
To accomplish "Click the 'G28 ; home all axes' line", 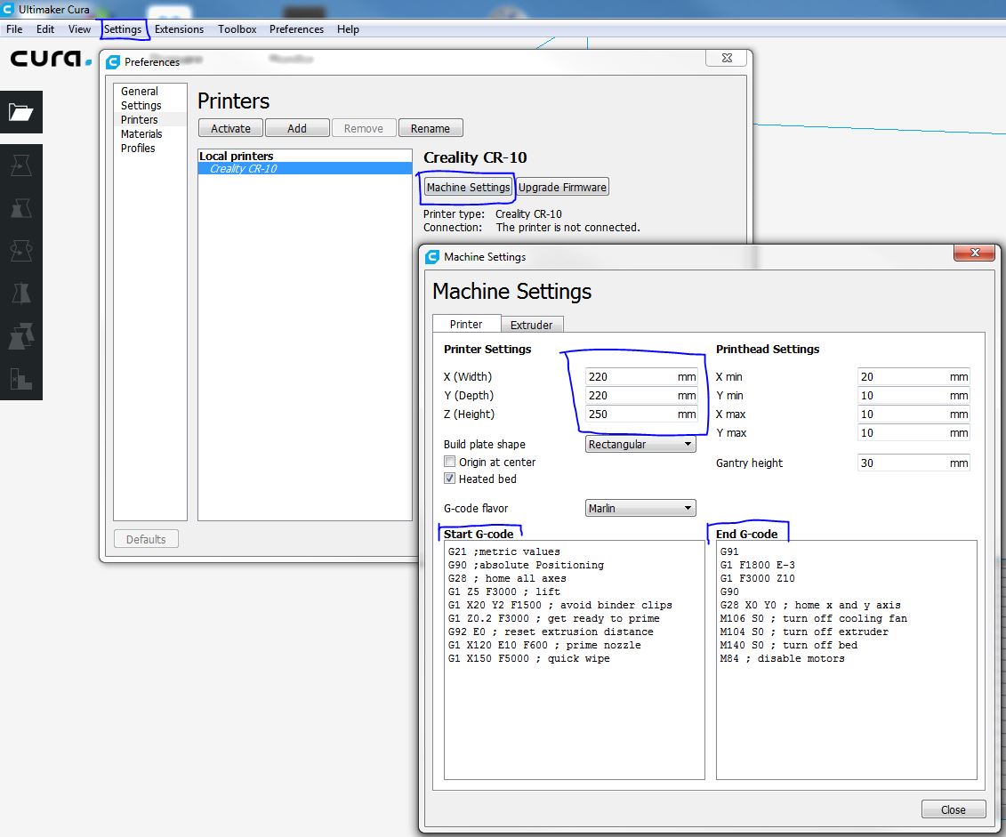I will click(507, 578).
